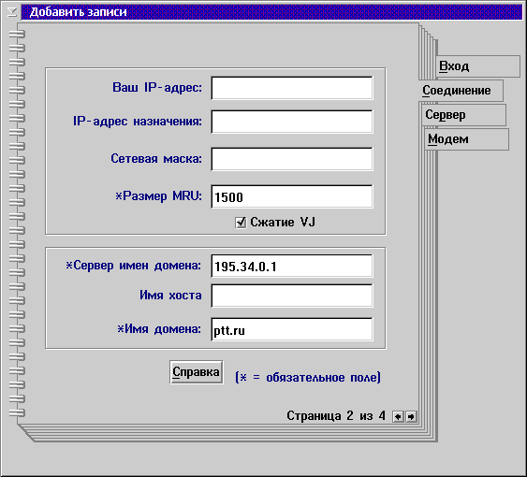Open the window system menu icon

coord(12,12)
